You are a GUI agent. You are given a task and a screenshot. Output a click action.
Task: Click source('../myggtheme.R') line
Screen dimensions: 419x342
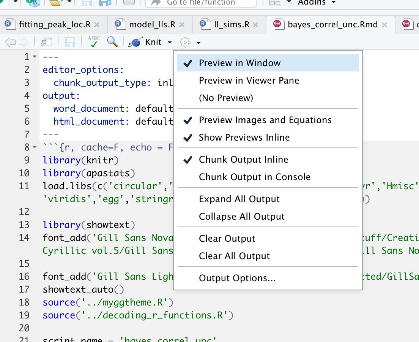click(108, 302)
